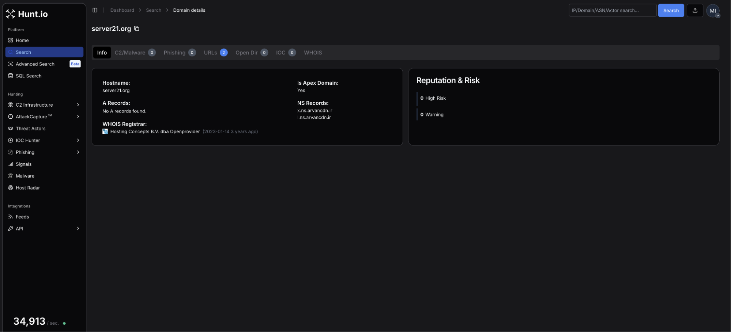Follow the Dashboard breadcrumb link
Viewport: 731px width, 332px height.
122,10
